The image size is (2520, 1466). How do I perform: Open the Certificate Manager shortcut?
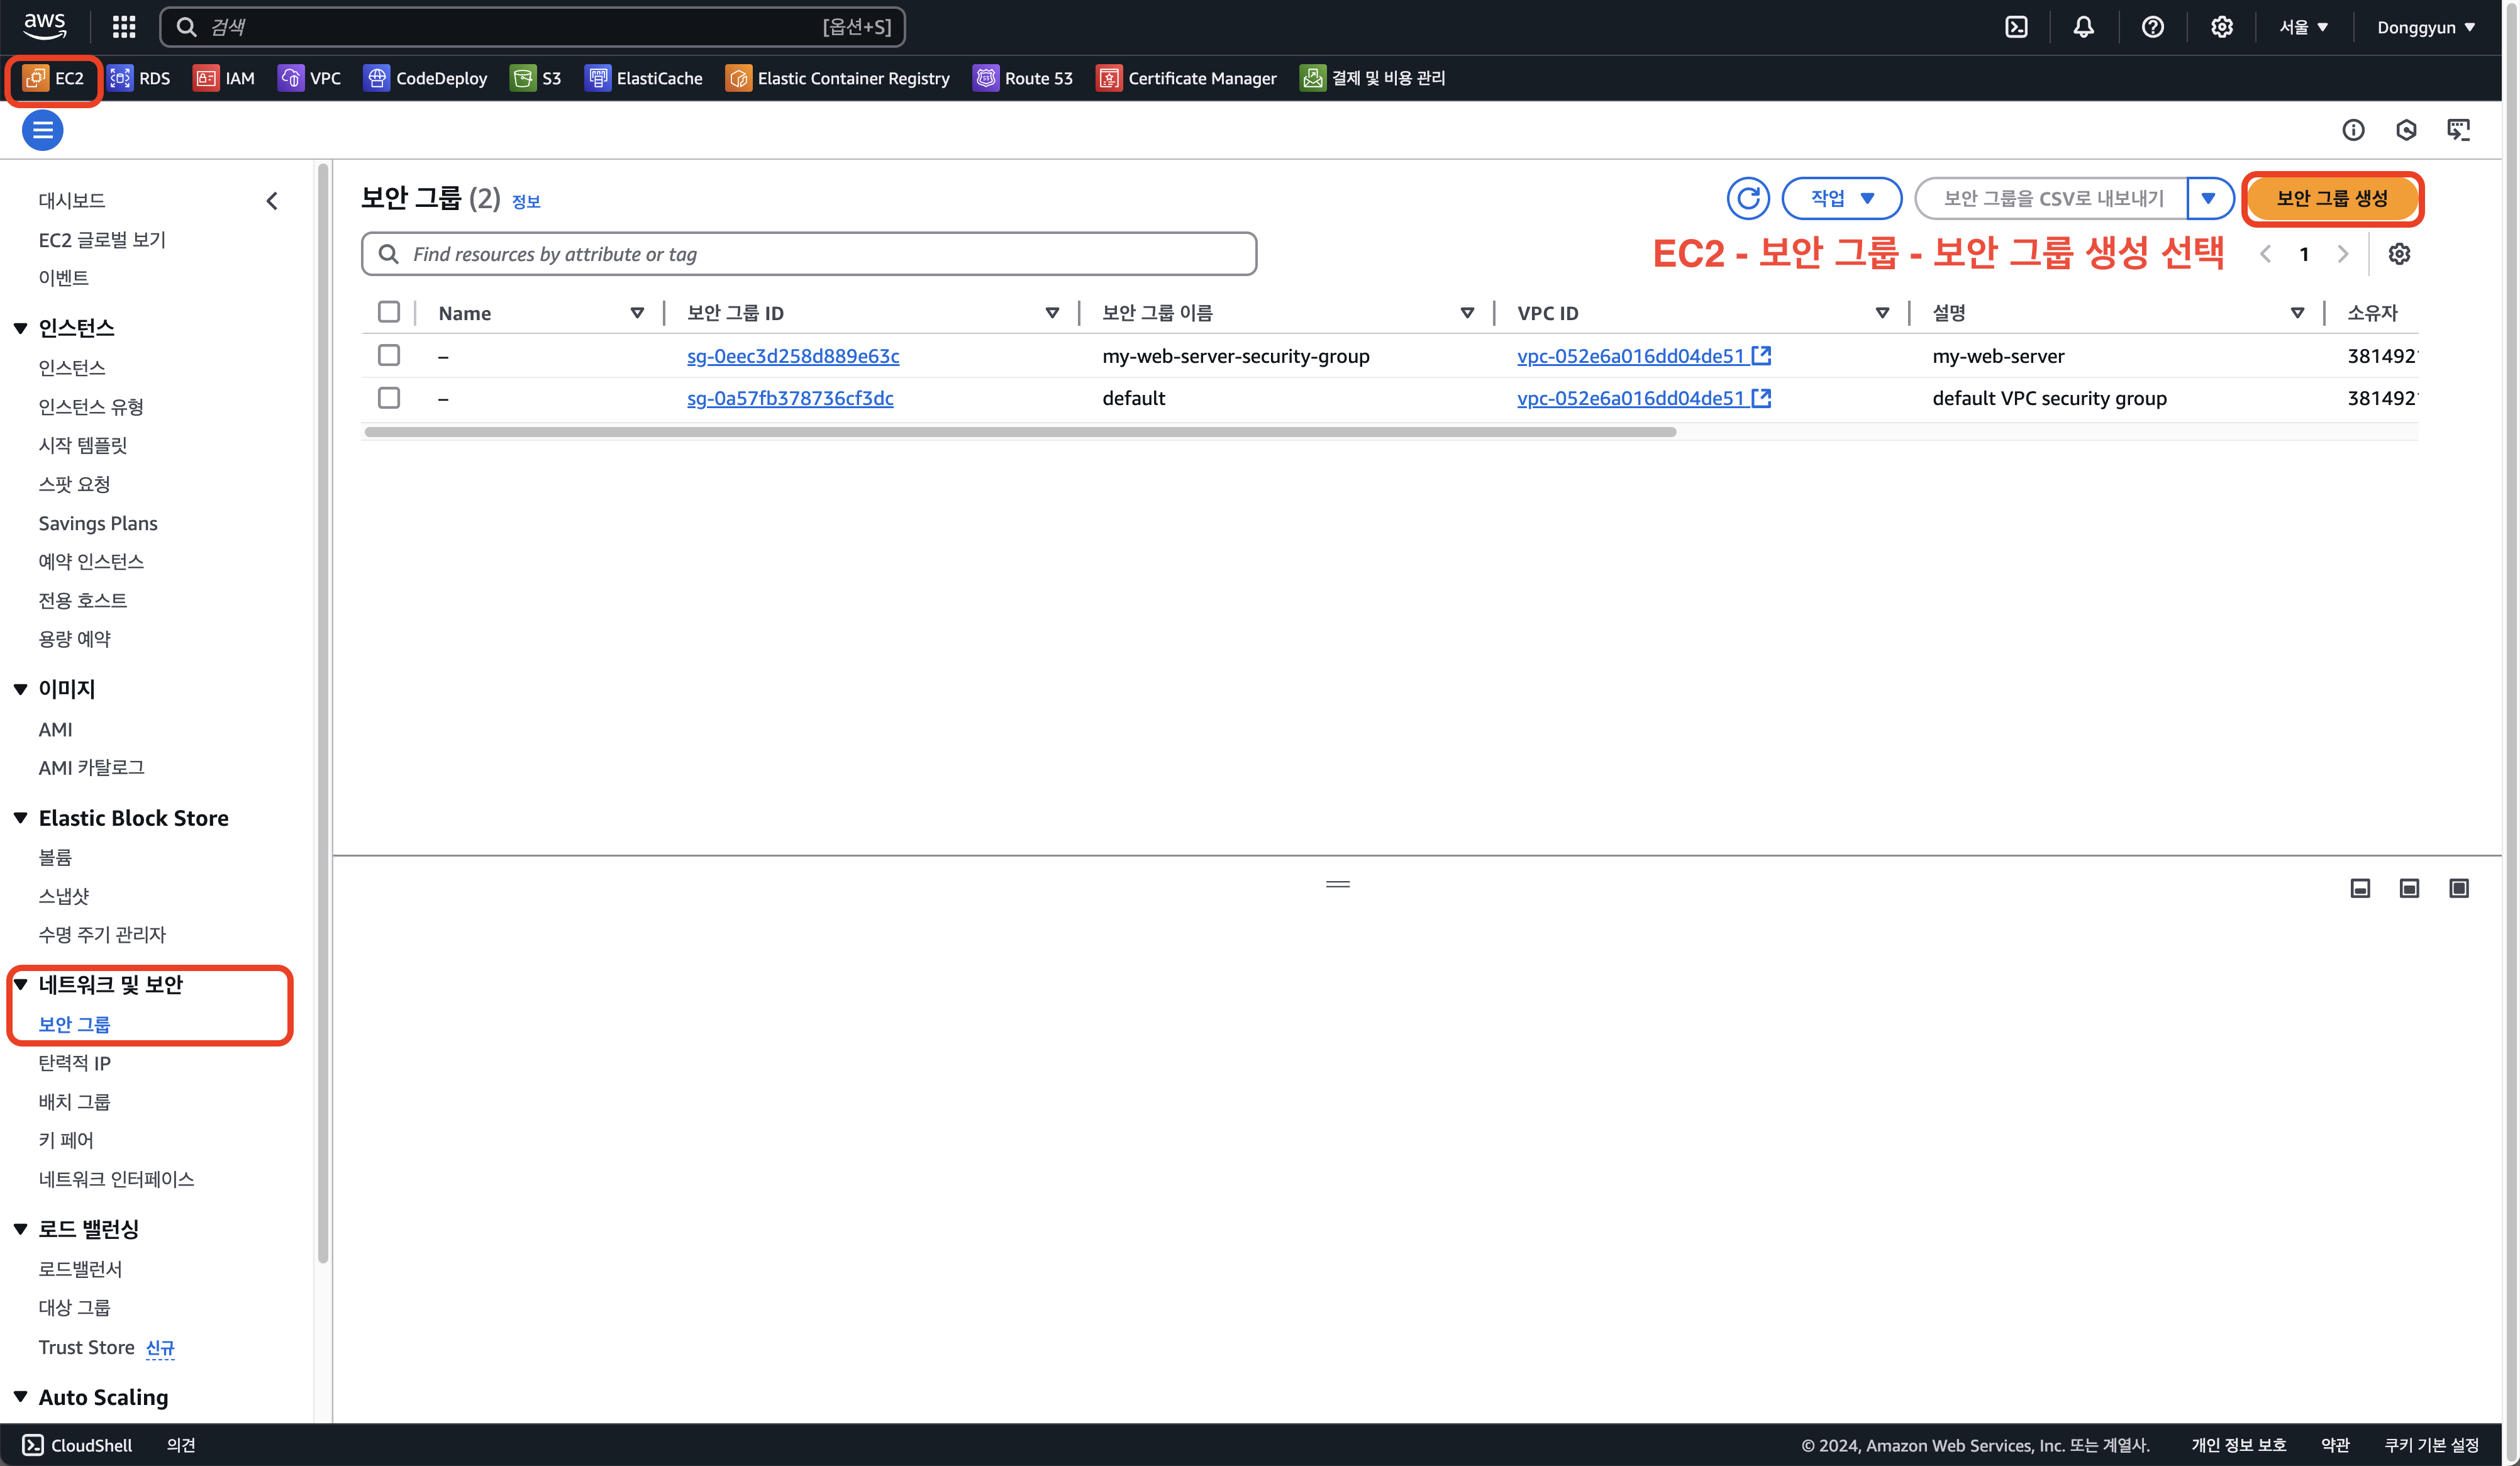pyautogui.click(x=1187, y=78)
